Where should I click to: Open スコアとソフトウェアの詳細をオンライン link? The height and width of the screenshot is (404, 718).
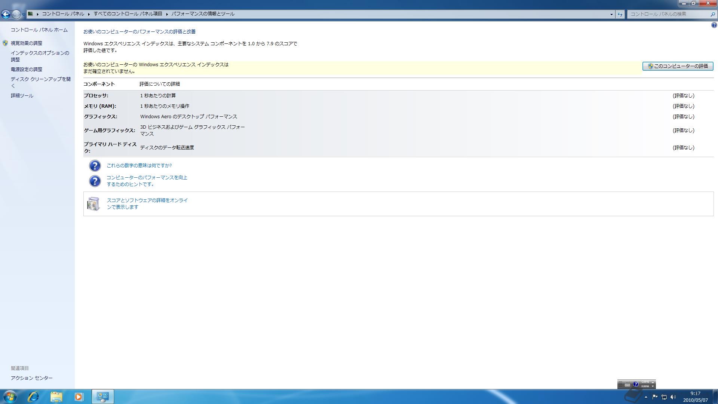click(147, 204)
